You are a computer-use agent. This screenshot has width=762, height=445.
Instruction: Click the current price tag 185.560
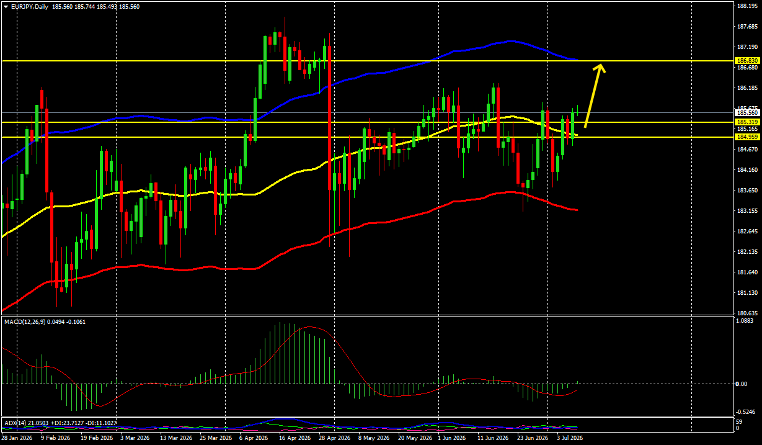pos(746,112)
